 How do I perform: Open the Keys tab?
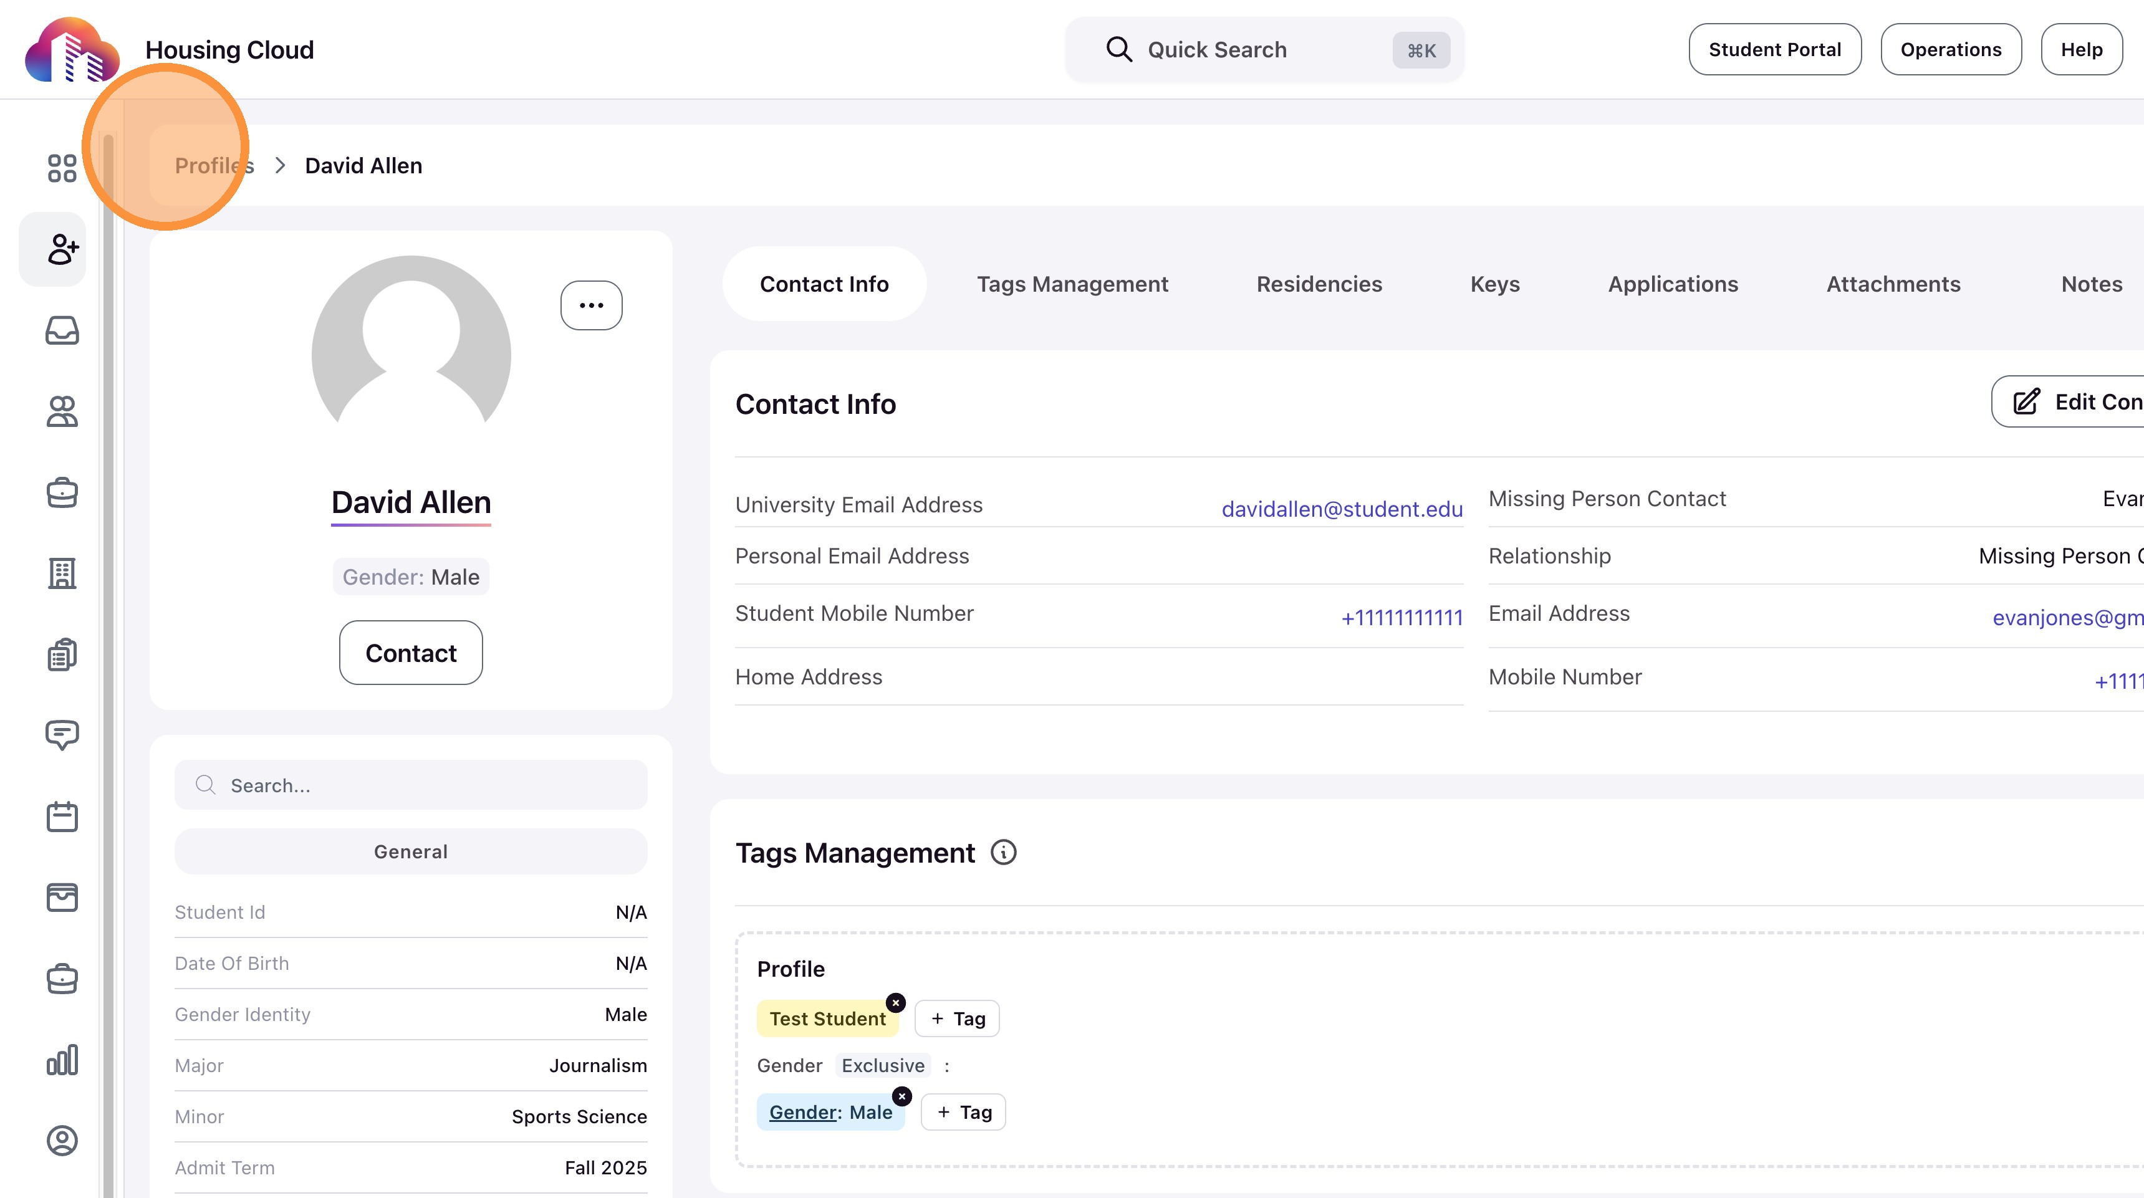click(1495, 284)
